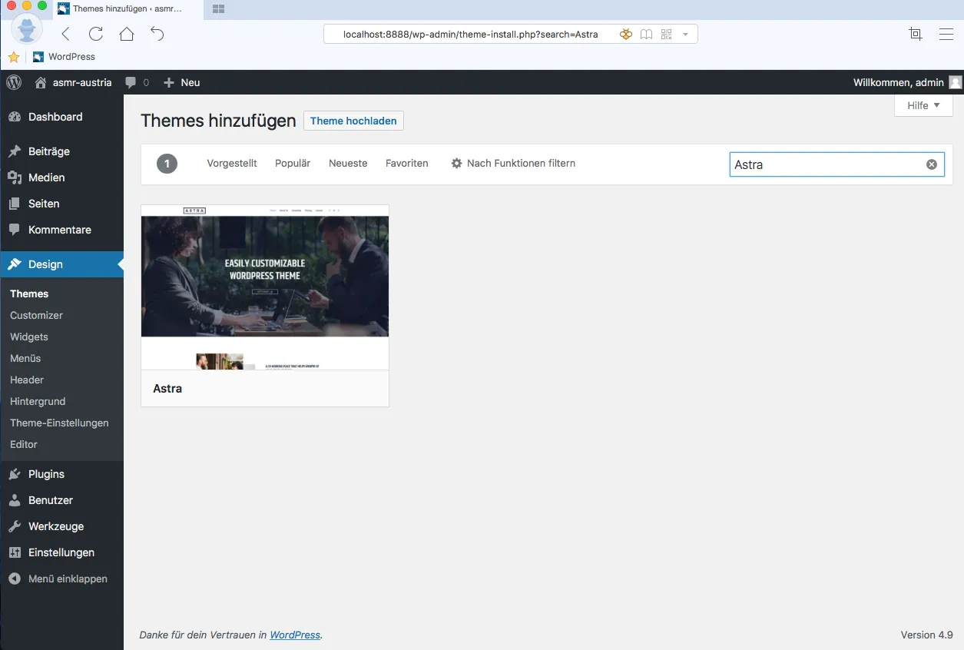The width and height of the screenshot is (964, 650).
Task: Open tab overview grid icon
Action: pyautogui.click(x=218, y=8)
